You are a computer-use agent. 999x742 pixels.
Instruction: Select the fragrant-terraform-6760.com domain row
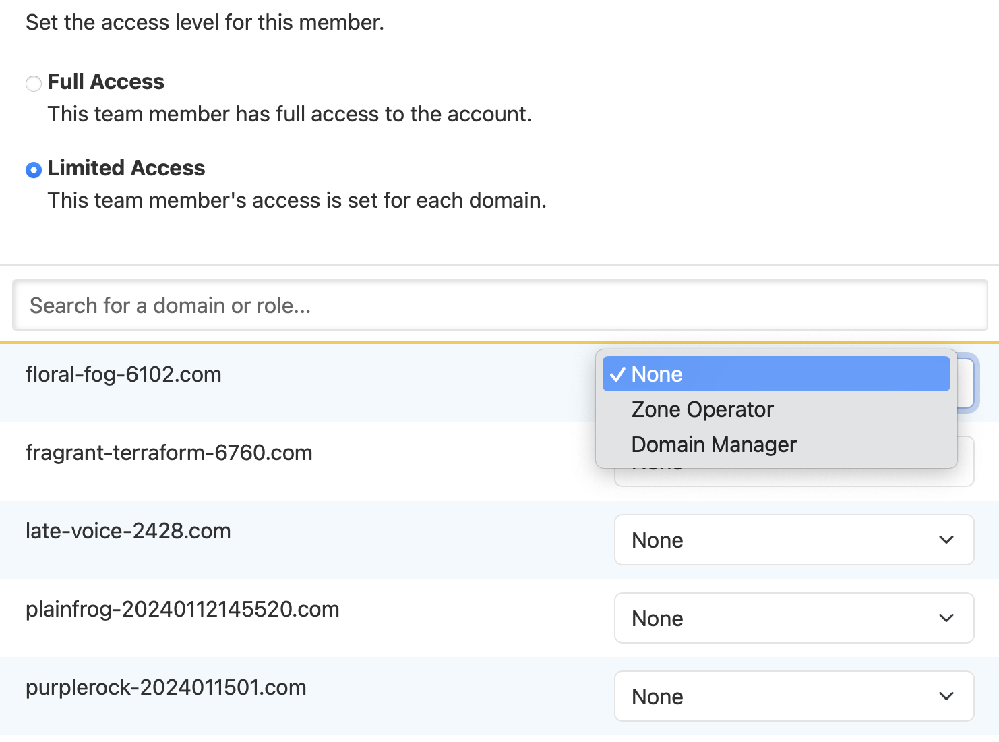click(169, 453)
